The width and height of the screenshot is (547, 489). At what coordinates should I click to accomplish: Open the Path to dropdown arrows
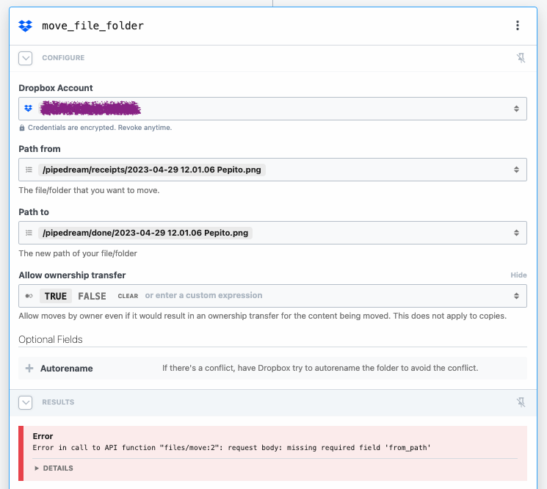coord(516,233)
